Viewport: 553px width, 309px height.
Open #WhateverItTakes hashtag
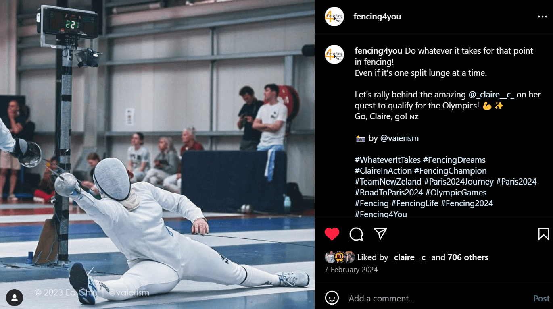(x=388, y=160)
